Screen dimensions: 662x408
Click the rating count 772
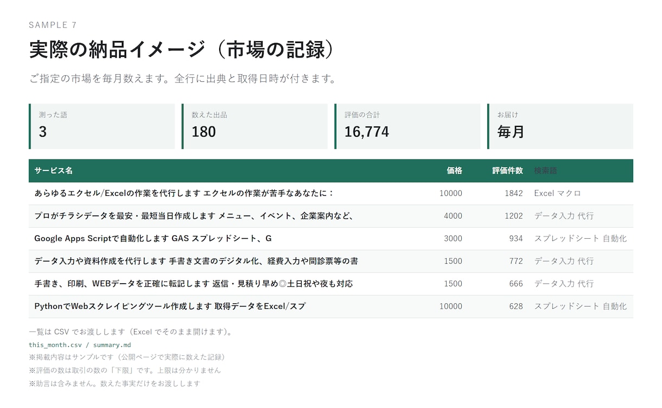516,262
